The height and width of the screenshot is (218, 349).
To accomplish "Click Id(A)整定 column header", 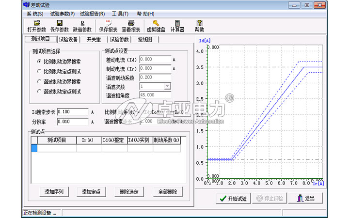I will pyautogui.click(x=114, y=140).
